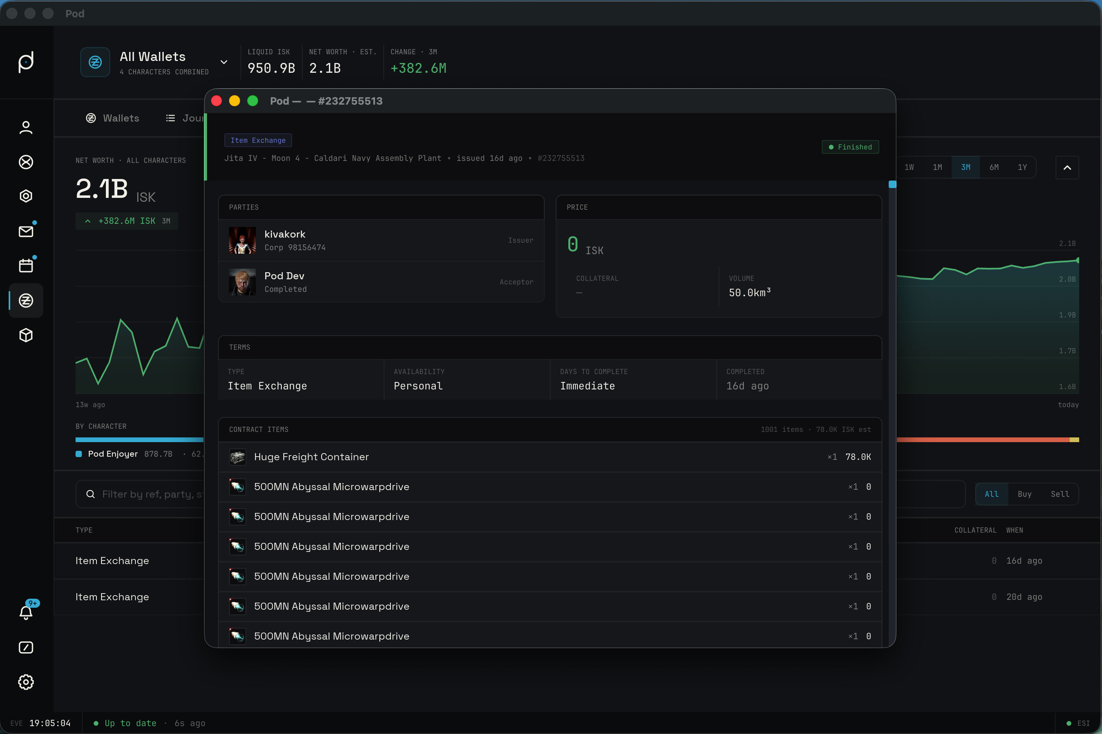Open the Calendar sidebar icon
1102x734 pixels.
pos(26,266)
